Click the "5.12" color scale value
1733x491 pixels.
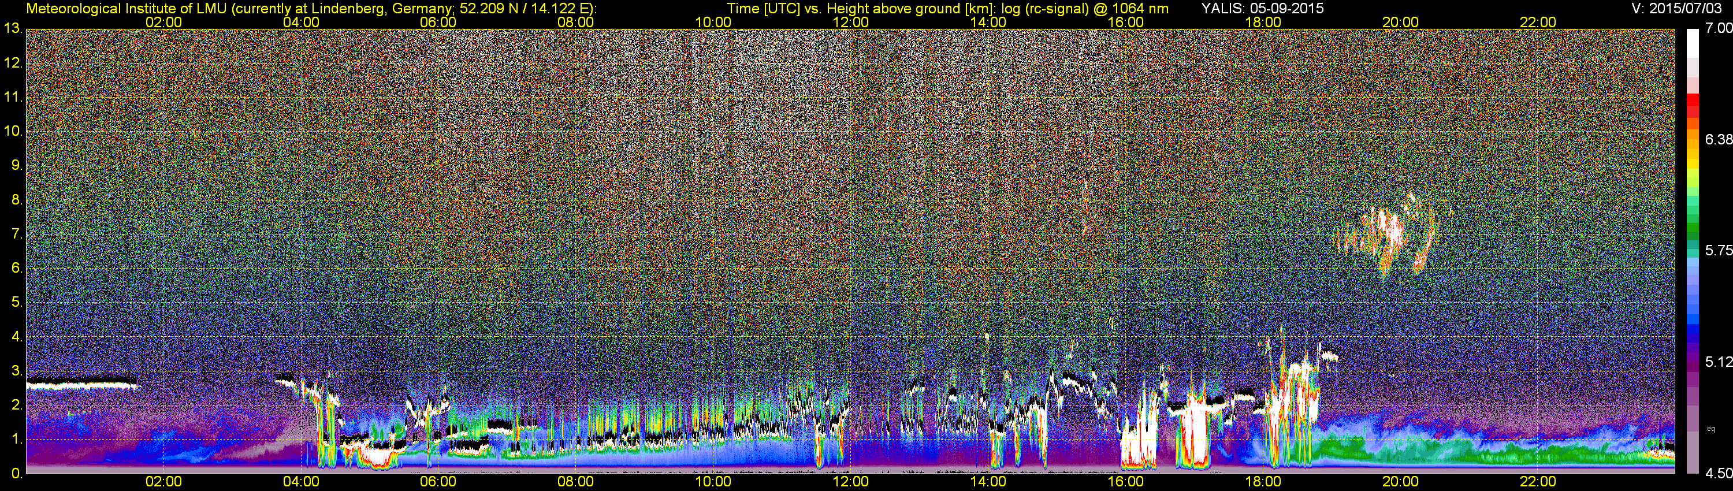1718,362
